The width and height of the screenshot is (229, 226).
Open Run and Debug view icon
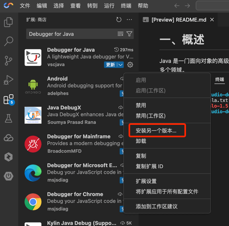point(8,80)
